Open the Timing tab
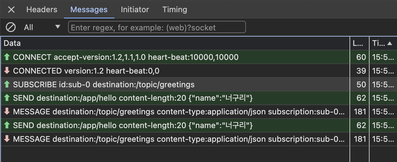This screenshot has height=162, width=397. 175,10
